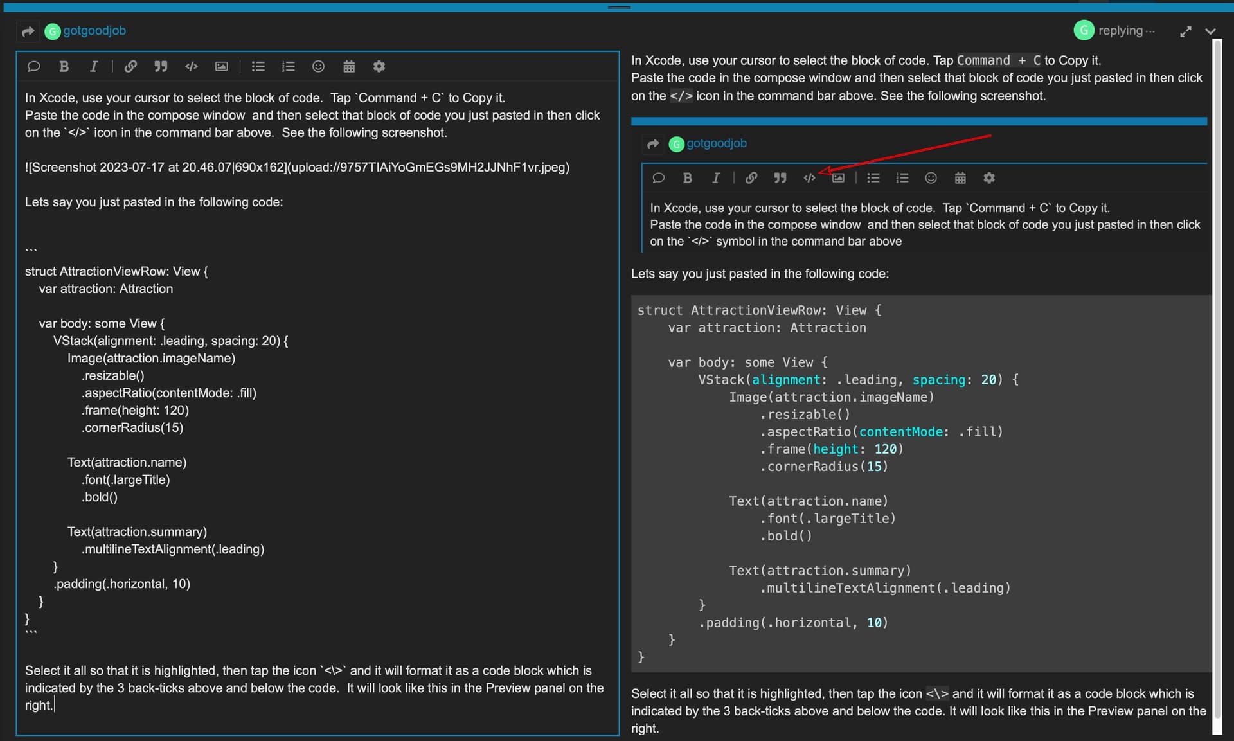
Task: Insert a quote whole post via speech bubble icon
Action: pyautogui.click(x=34, y=66)
